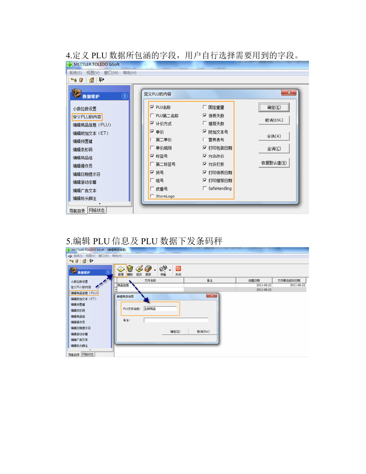Open 编辑预置键 in the 定义PLU window sidebar
This screenshot has height=474, width=366.
point(83,142)
